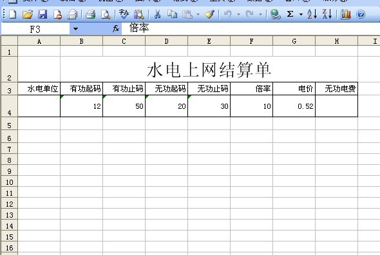This screenshot has height=255, width=380.
Task: Open the Name Box dropdown arrow
Action: coord(75,29)
